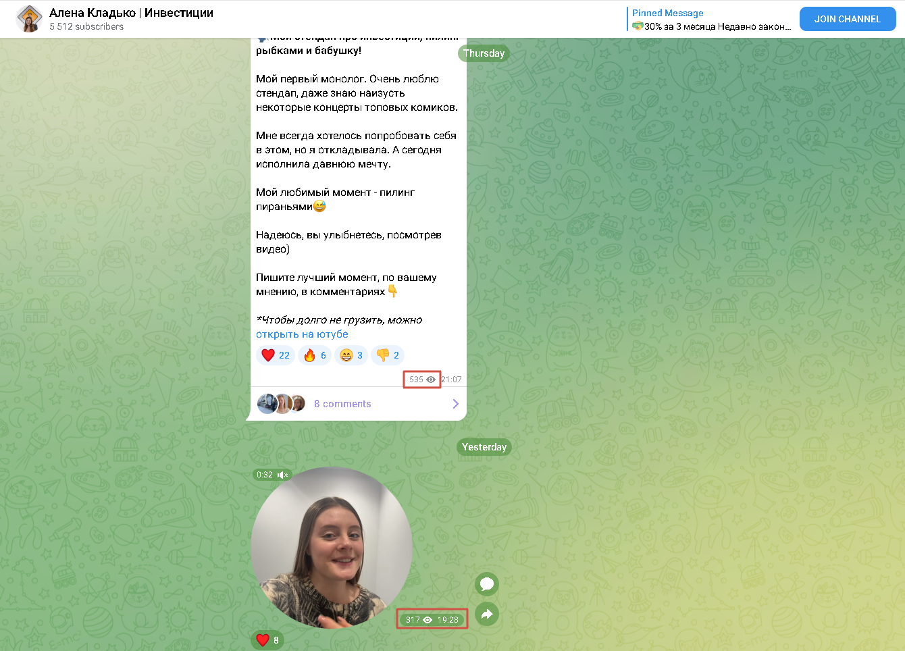
Task: Click the forward arrow icon beside video
Action: pos(487,614)
